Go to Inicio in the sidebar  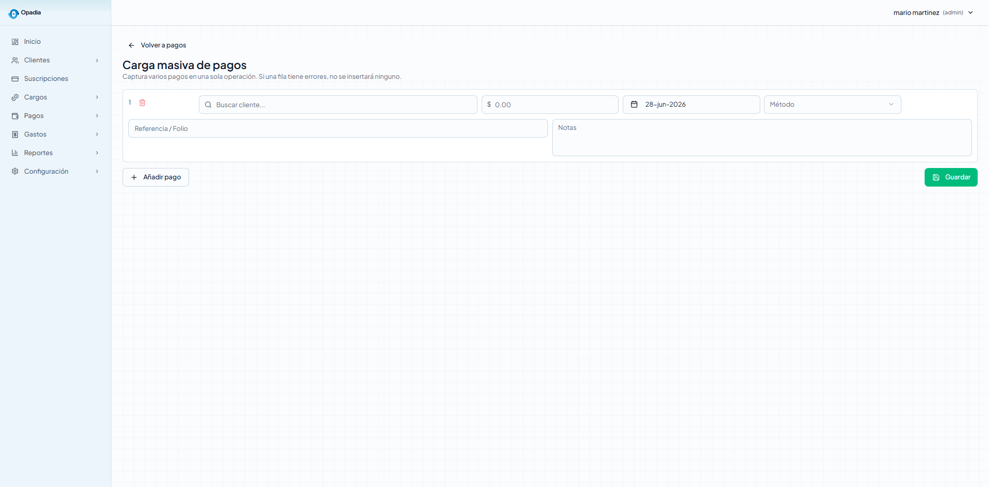pyautogui.click(x=55, y=42)
